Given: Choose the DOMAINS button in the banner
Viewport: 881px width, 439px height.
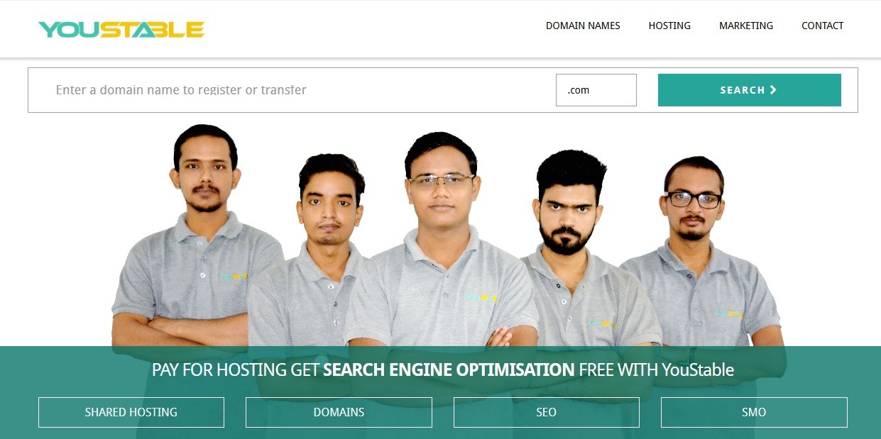Looking at the screenshot, I should click(x=339, y=412).
